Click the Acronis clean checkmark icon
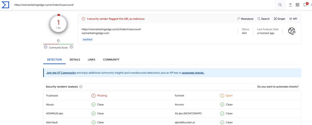 pos(222,104)
